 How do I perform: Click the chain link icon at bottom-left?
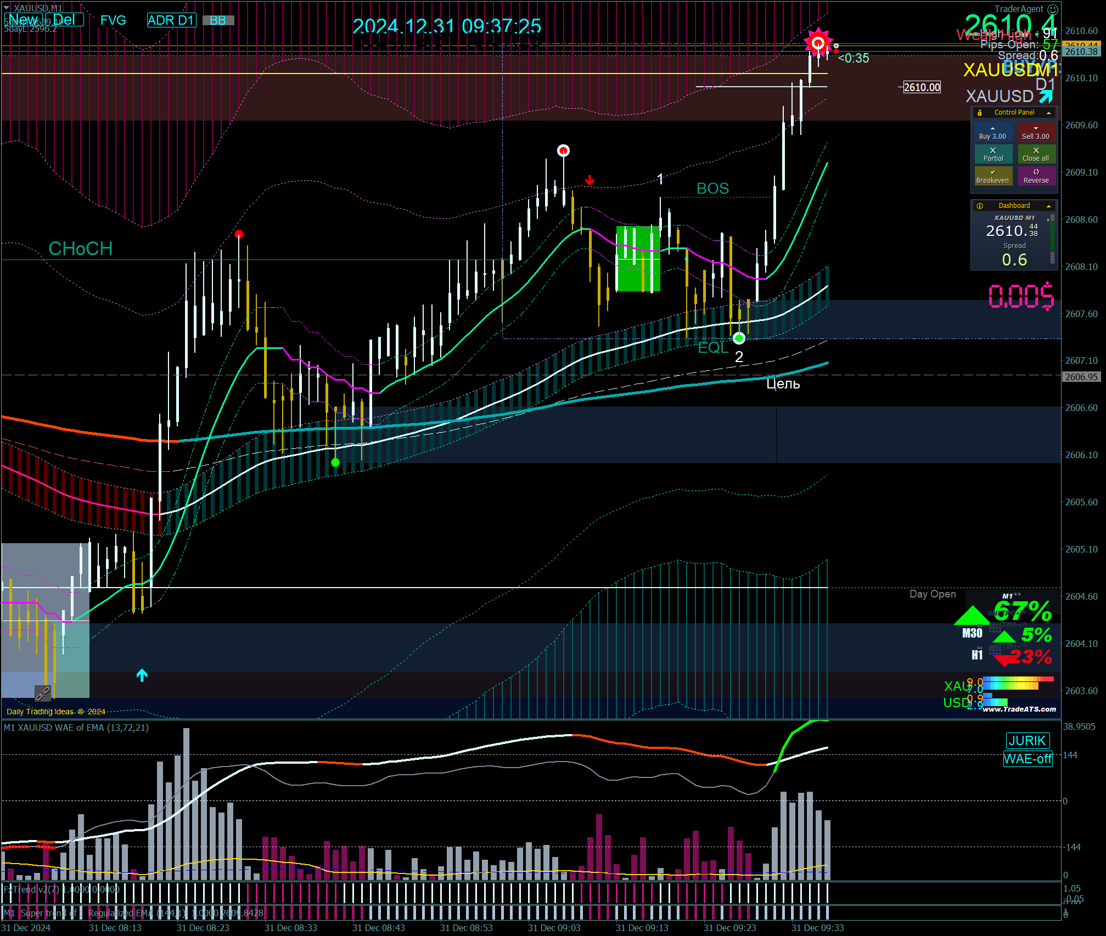43,693
